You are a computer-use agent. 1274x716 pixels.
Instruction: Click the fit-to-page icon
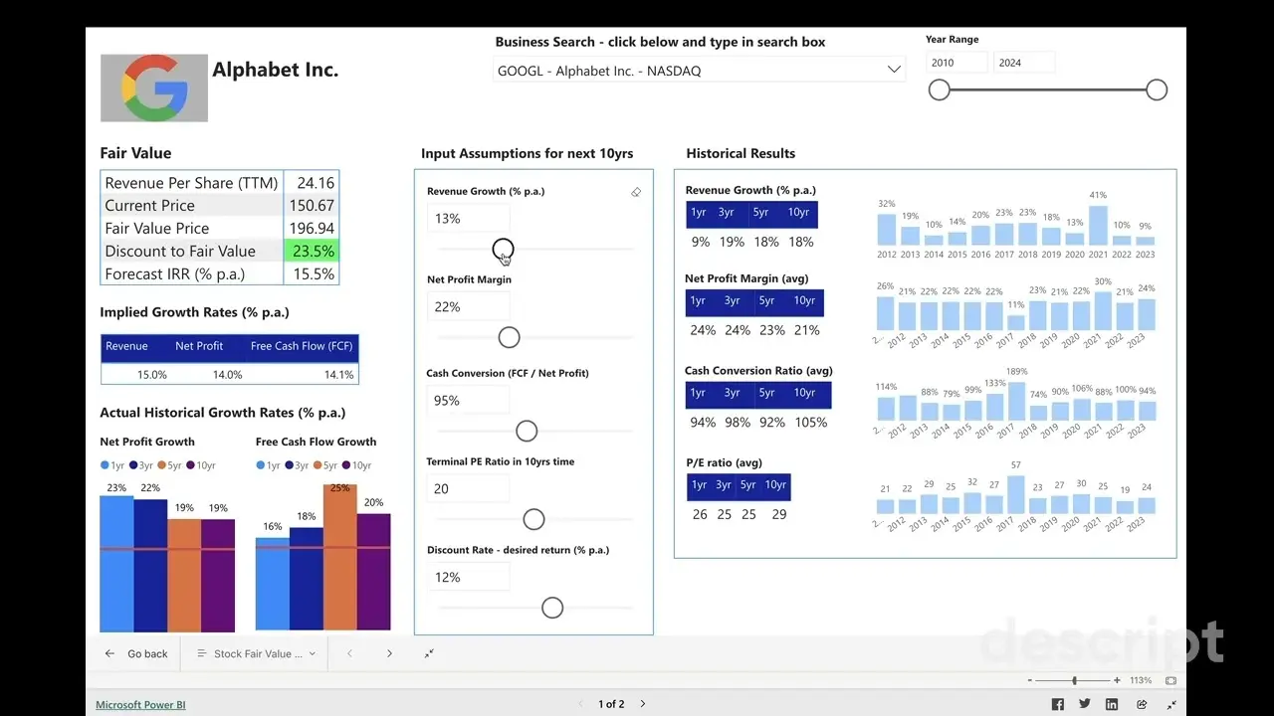(1170, 680)
